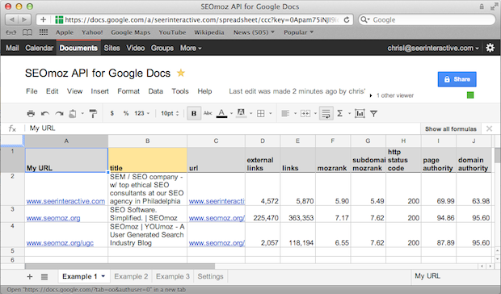Expand the functions dropdown arrow
The height and width of the screenshot is (294, 501).
pos(349,113)
